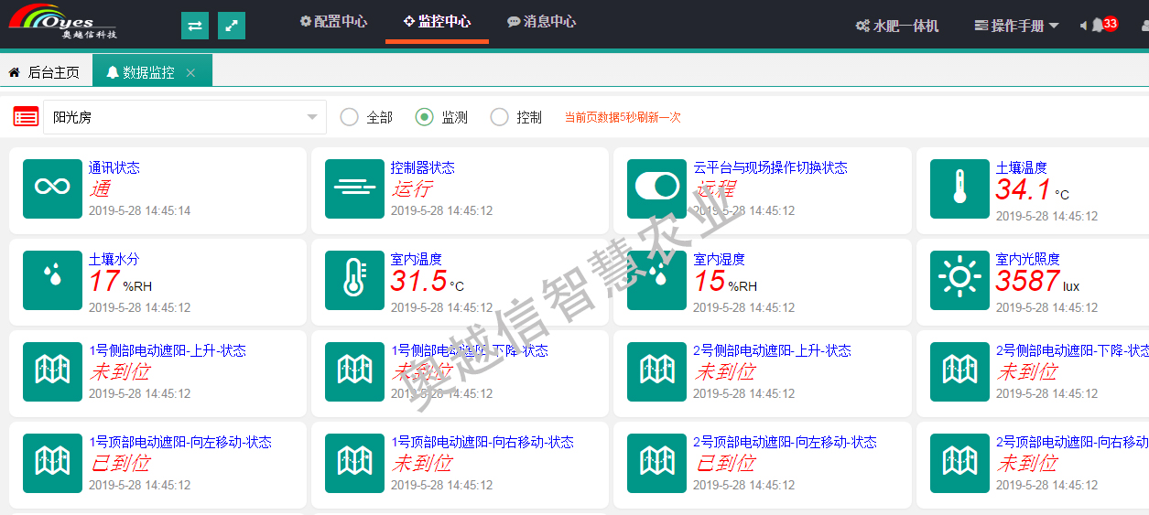Click the 通讯状态 infinity icon
The width and height of the screenshot is (1149, 515).
52,188
